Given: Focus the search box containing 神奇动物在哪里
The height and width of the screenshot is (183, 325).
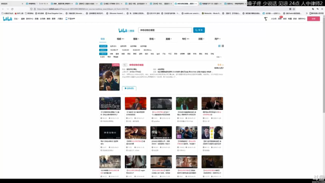Looking at the screenshot, I should coord(165,30).
